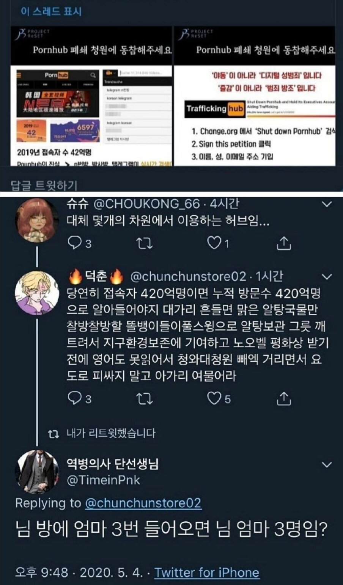This screenshot has height=585, width=343.
Task: Reply to chunchunstore02's tweet via comment icon
Action: click(x=74, y=398)
